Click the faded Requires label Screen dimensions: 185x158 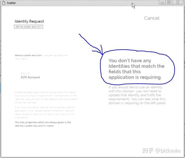coord(26,73)
